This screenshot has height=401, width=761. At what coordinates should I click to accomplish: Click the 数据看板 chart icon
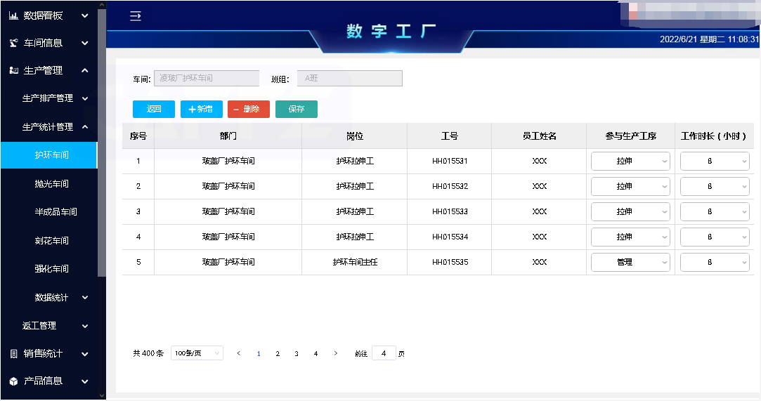(13, 15)
